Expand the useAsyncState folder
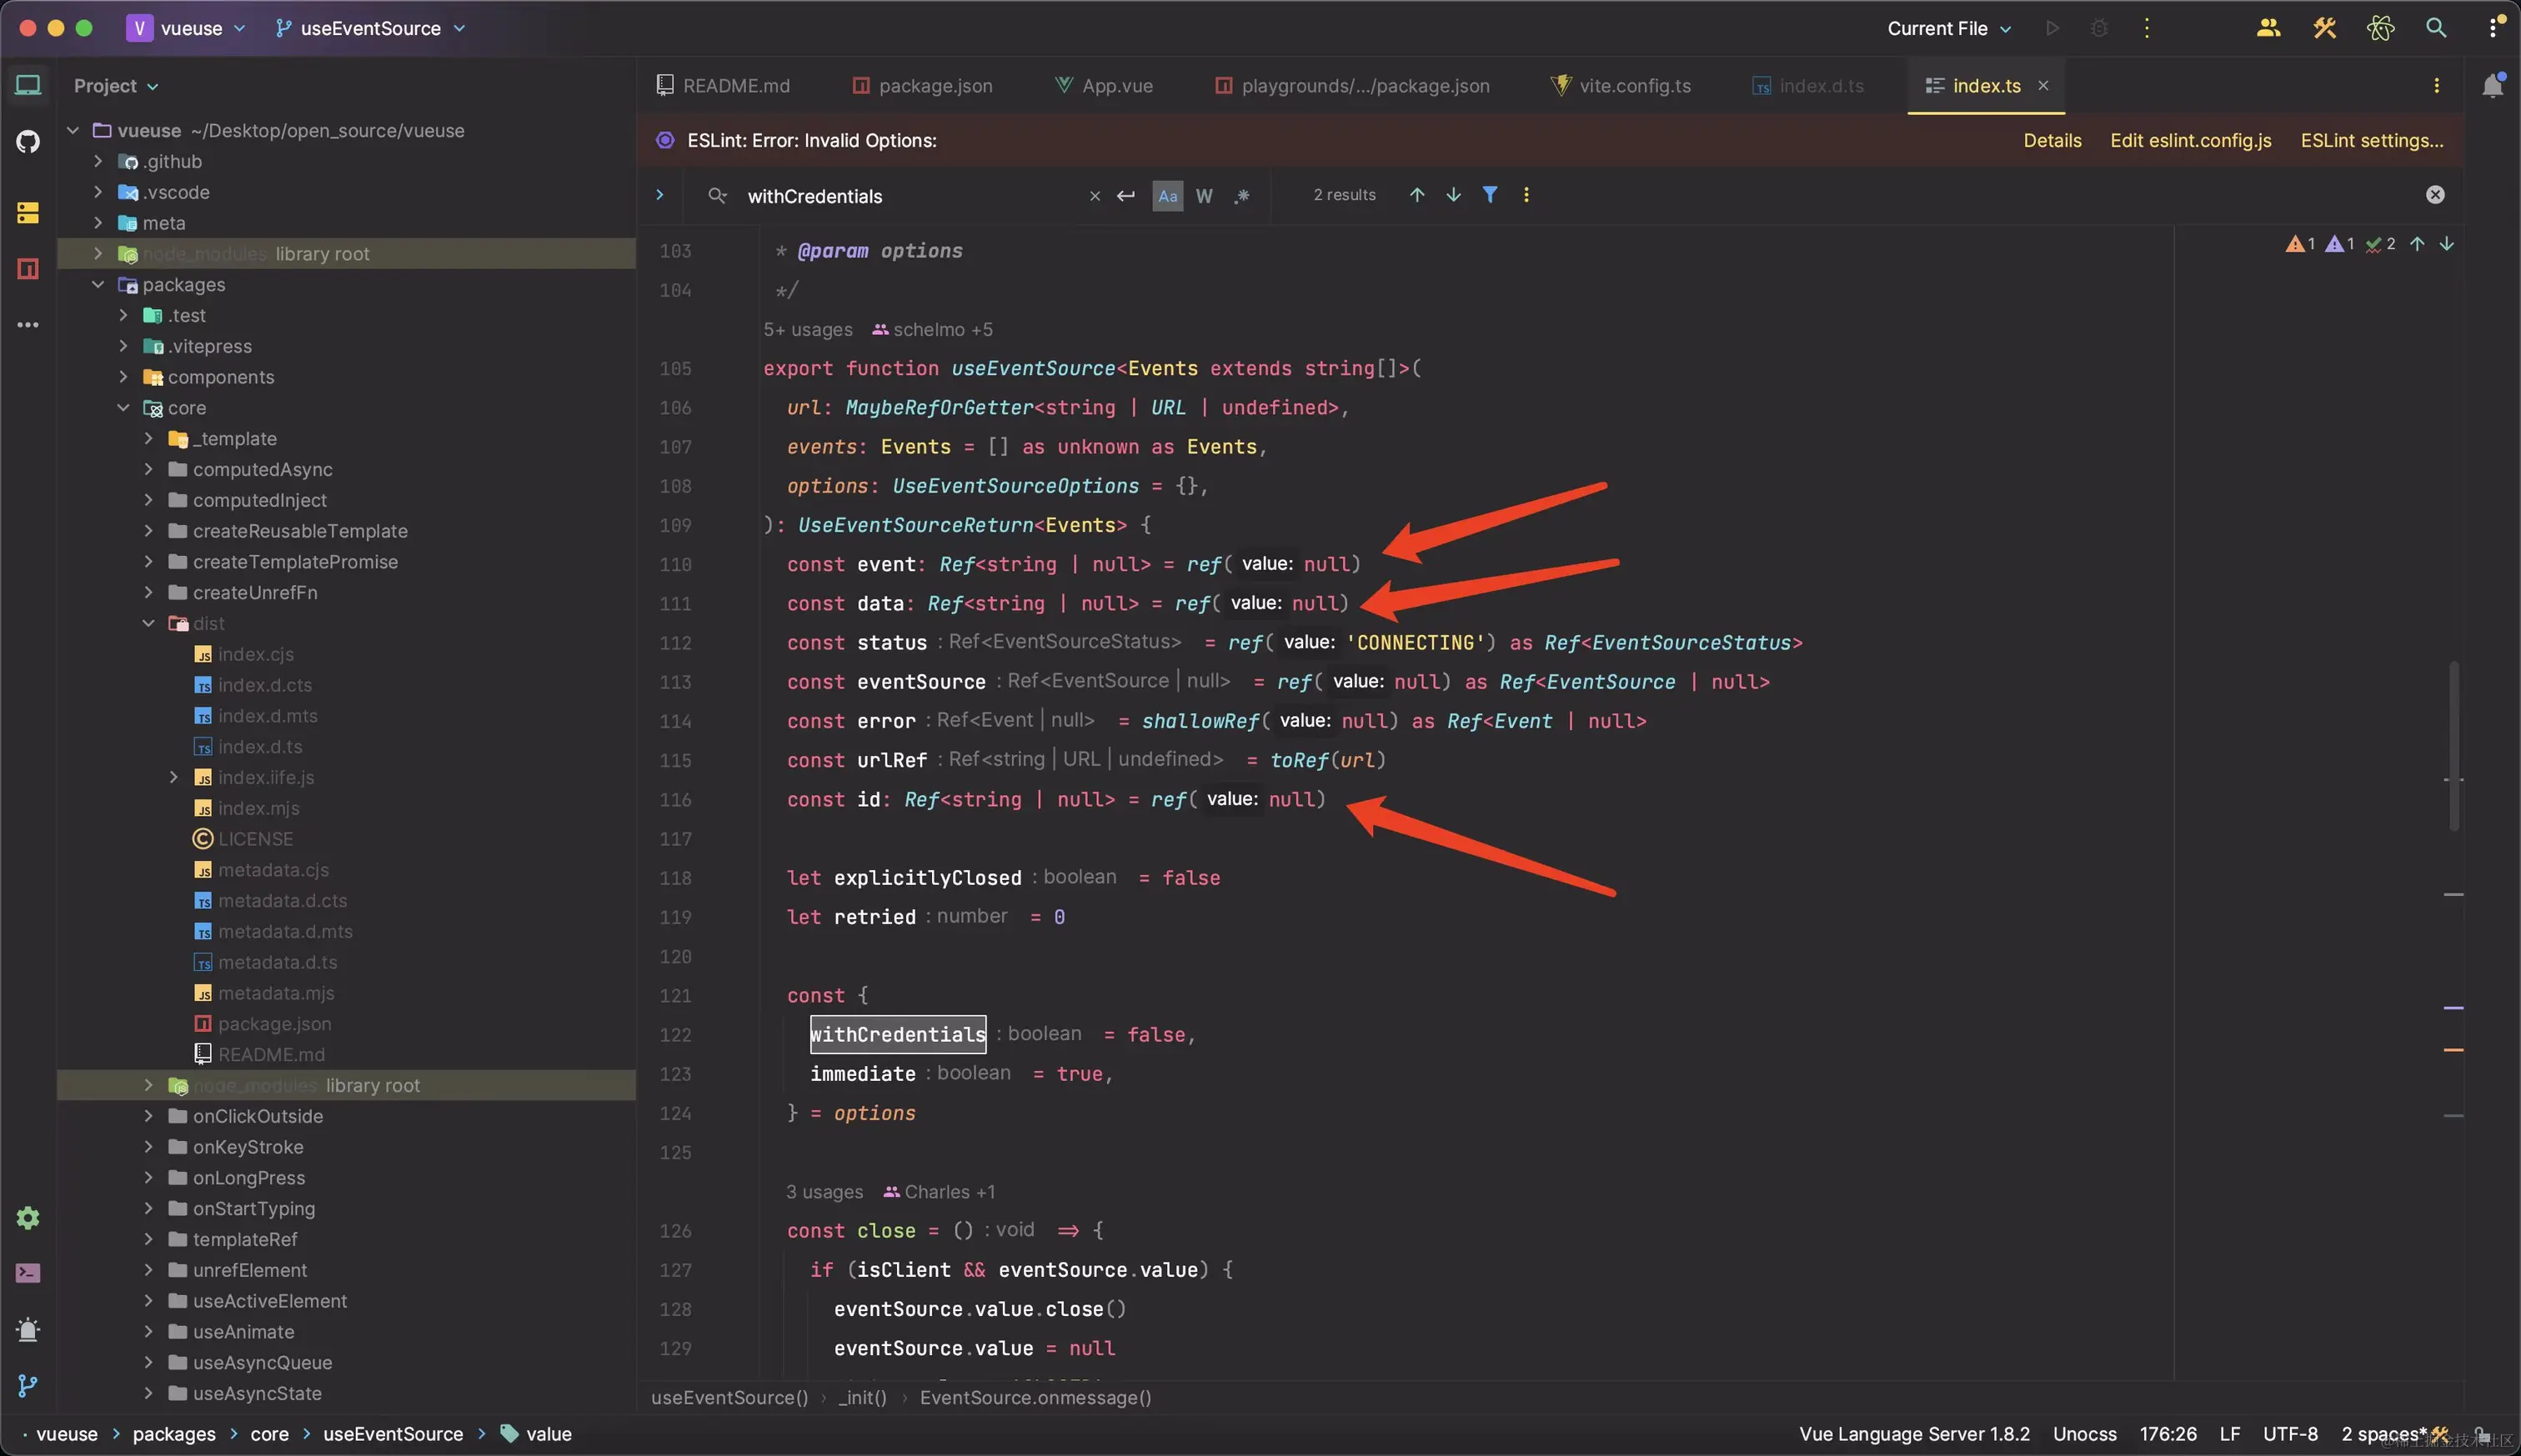Screen dimensions: 2521x1456 coord(148,1393)
